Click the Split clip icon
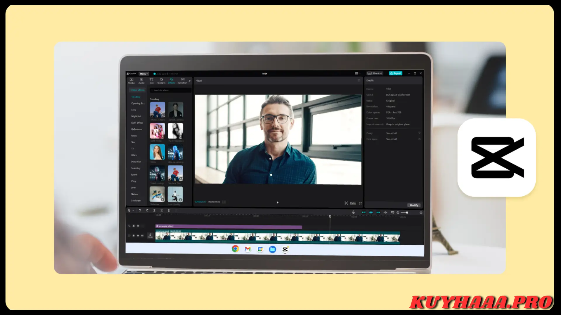Screen dimensions: 561x315 pos(154,210)
